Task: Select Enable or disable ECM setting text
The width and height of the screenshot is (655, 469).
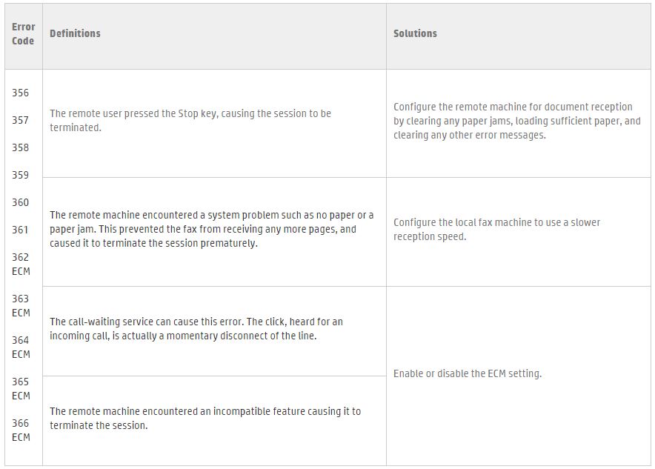Action: pyautogui.click(x=468, y=373)
